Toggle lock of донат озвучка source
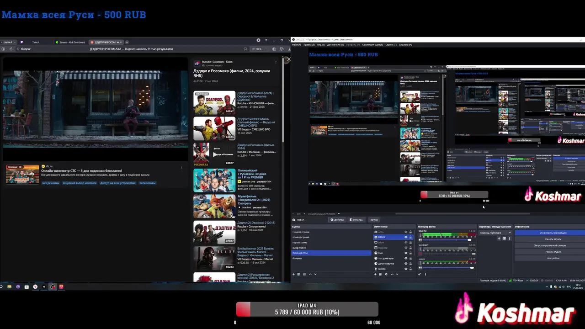Viewport: 585px width, 329px height. (410, 264)
